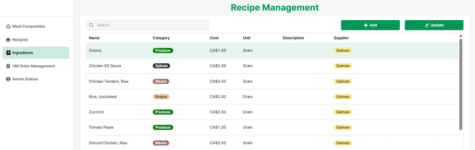
Task: Click the Category column header
Action: click(x=161, y=38)
